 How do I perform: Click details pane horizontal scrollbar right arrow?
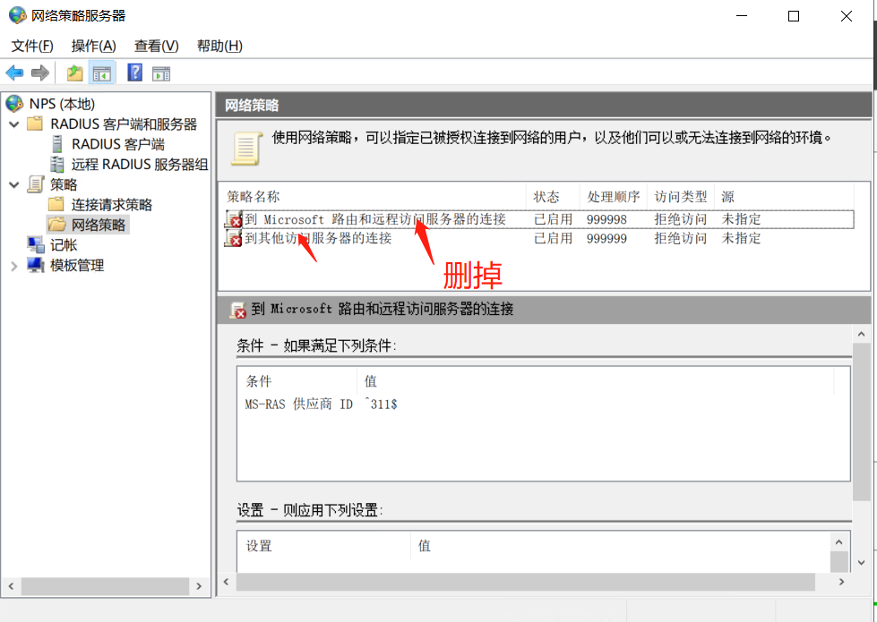click(842, 582)
